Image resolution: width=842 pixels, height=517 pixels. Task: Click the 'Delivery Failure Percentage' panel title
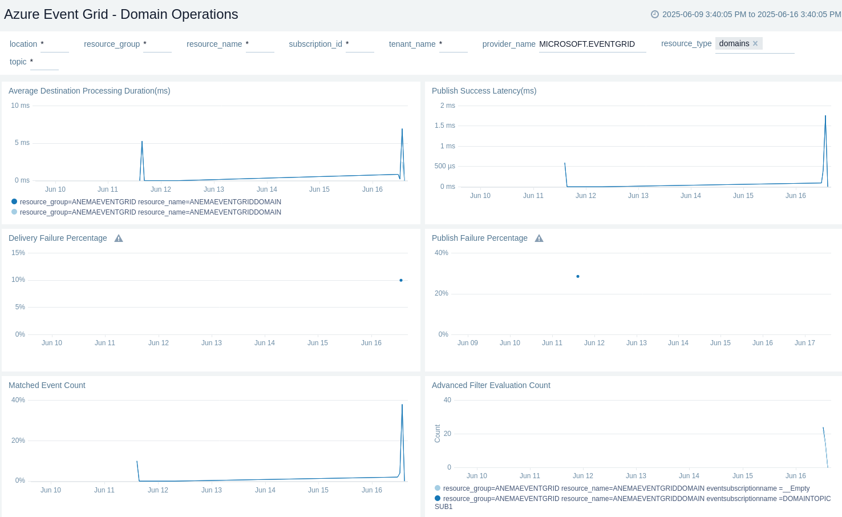tap(58, 238)
